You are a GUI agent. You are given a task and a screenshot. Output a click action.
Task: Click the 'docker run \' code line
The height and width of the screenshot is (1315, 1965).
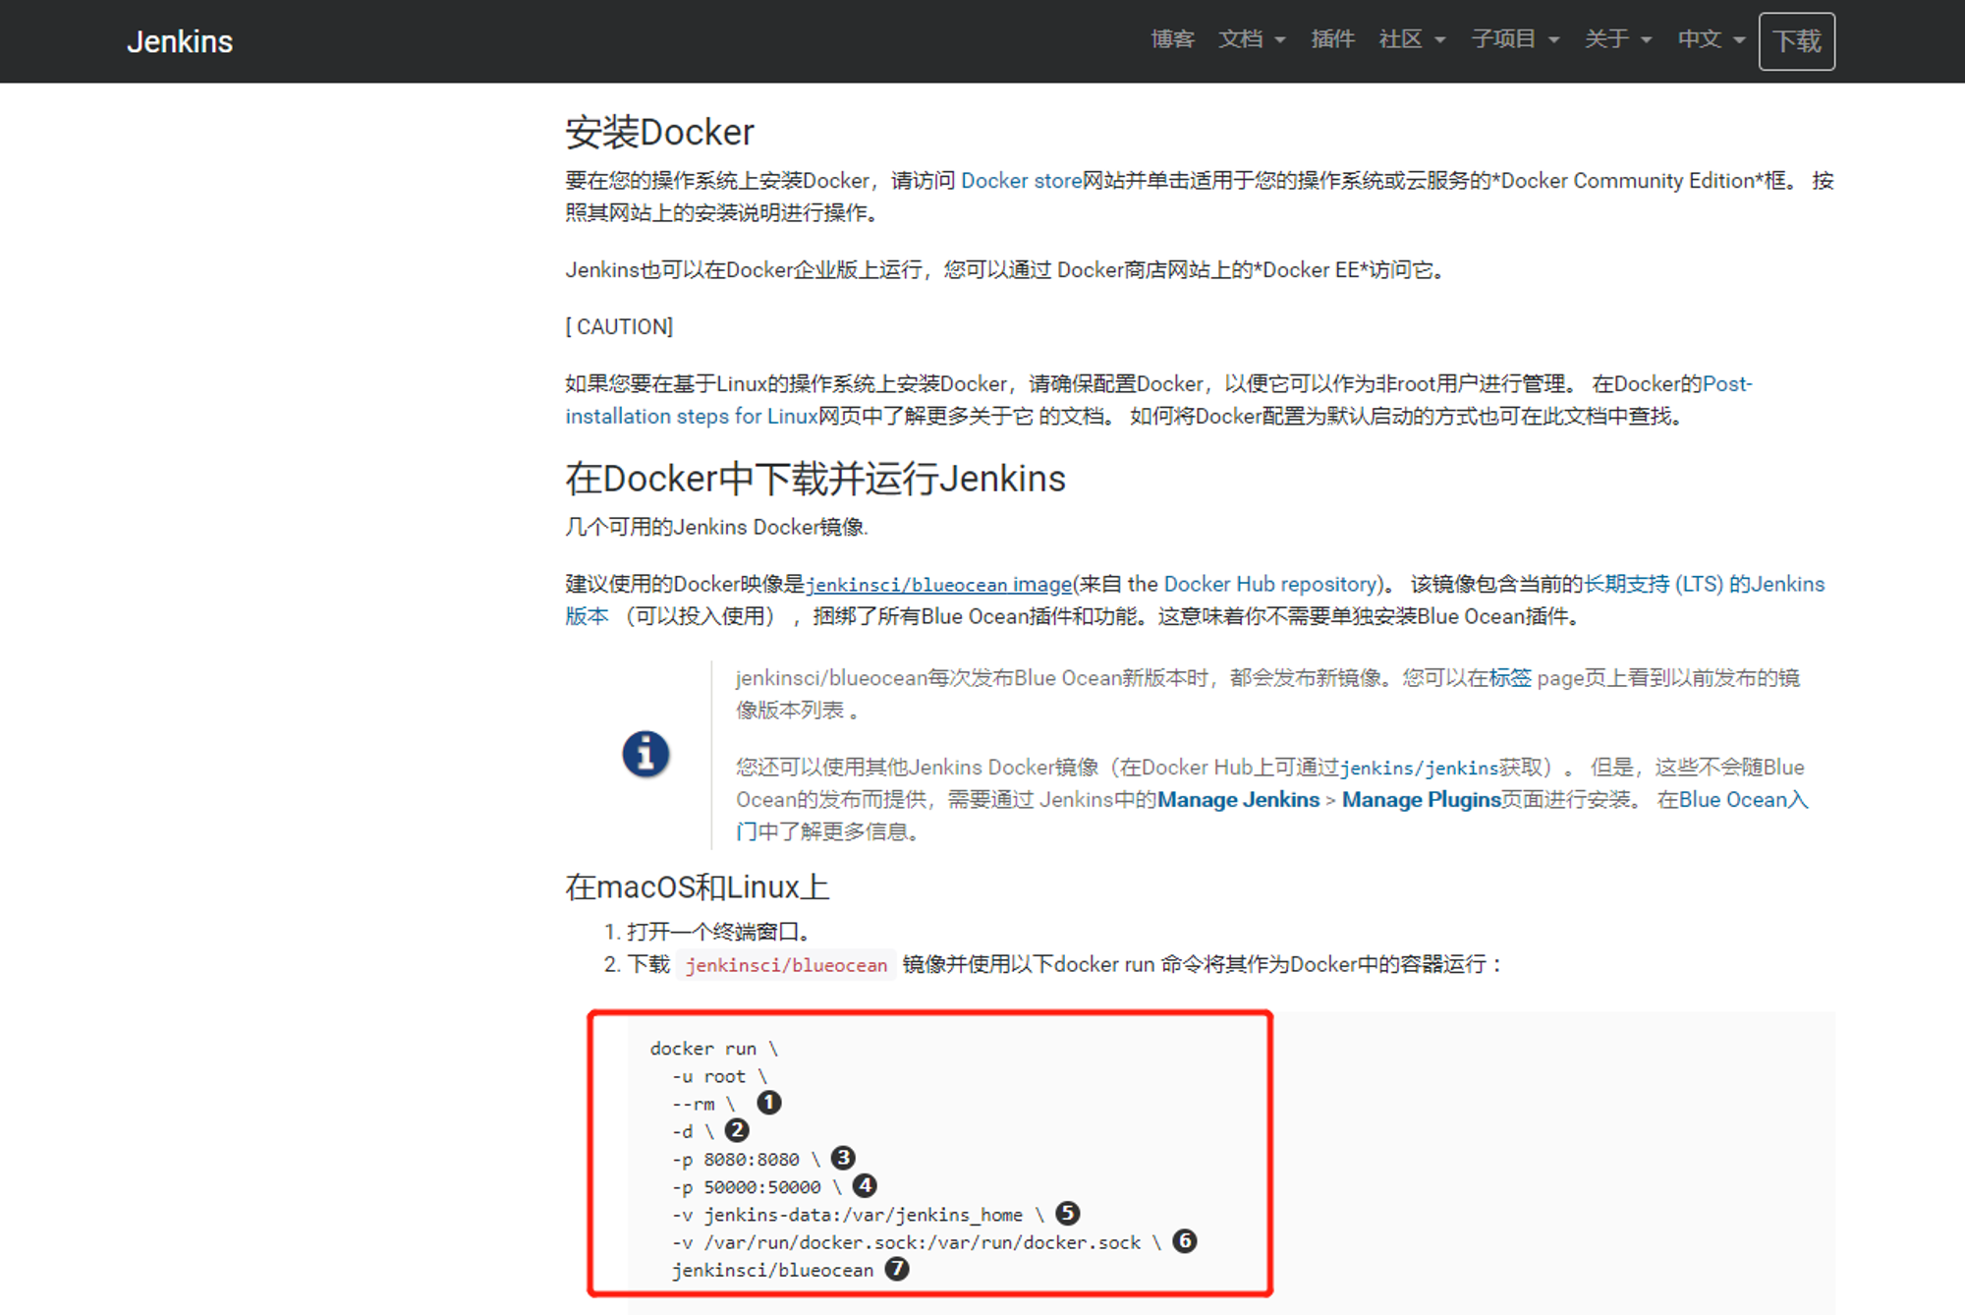pos(714,1049)
